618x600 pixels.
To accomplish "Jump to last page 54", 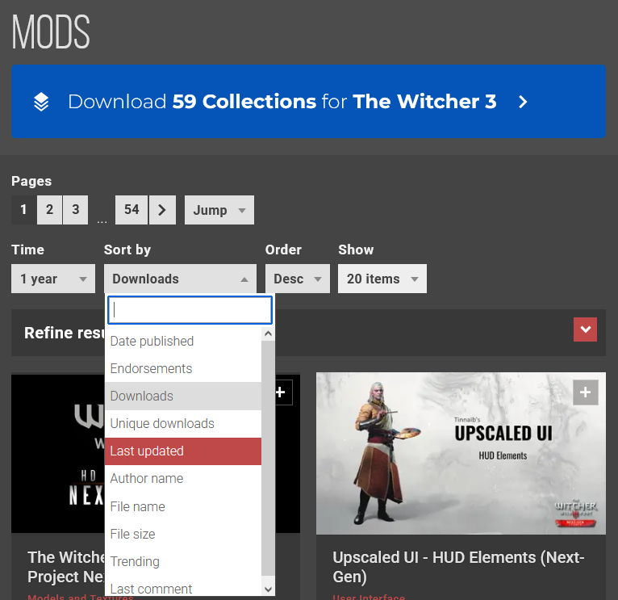I will [132, 209].
